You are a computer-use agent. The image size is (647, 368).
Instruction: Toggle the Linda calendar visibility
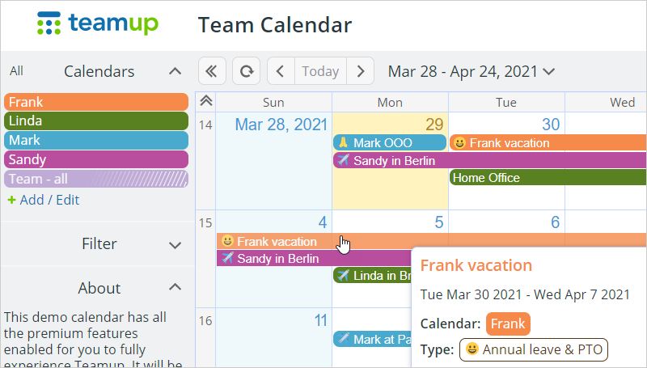click(96, 121)
